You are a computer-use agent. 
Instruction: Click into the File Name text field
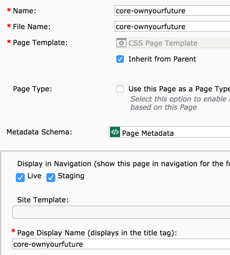tap(172, 27)
